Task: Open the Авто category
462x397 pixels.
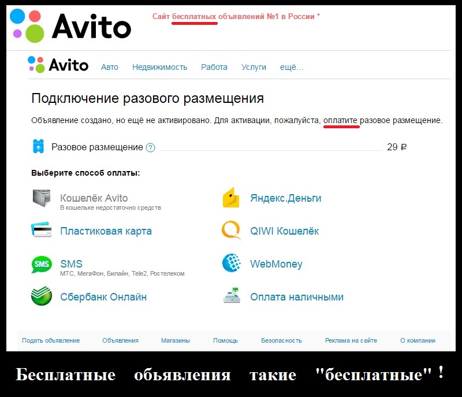Action: click(x=109, y=67)
